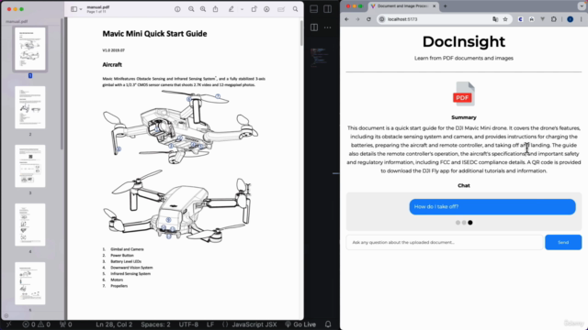
Task: Select the highlight pen tool in Preview
Action: tap(231, 9)
